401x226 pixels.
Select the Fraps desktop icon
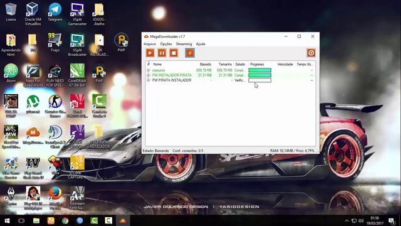(x=55, y=43)
